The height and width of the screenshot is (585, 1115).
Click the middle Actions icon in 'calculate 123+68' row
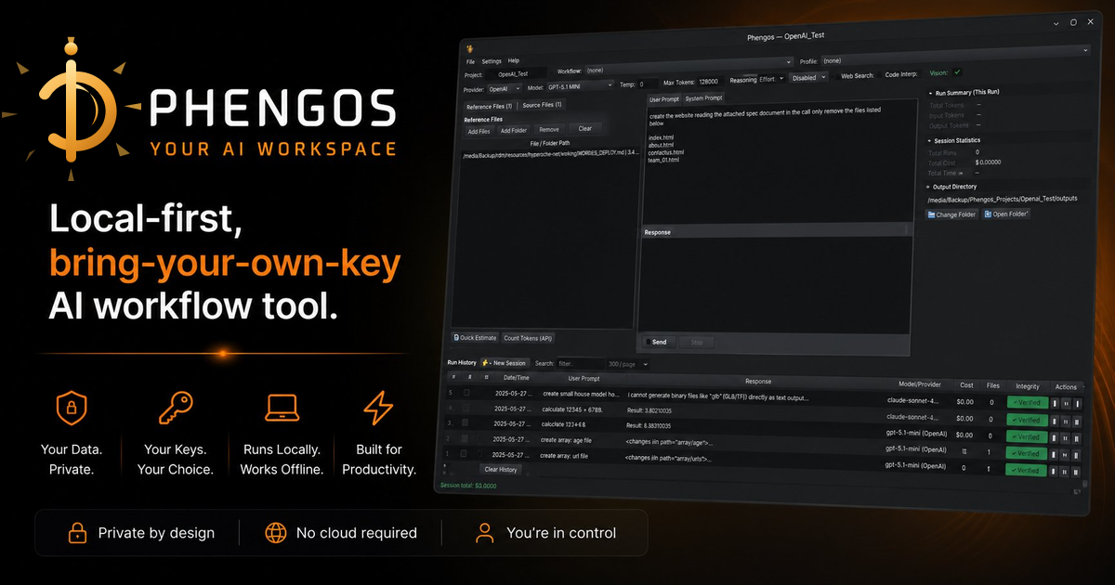(x=1066, y=436)
